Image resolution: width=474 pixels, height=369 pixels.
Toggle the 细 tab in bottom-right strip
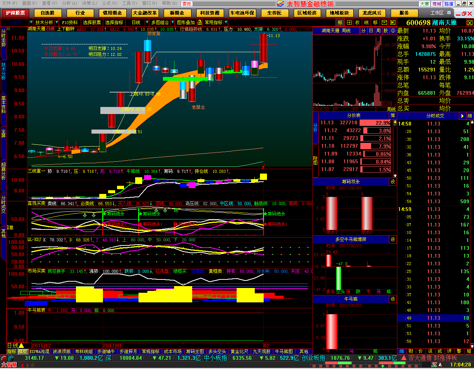click(401, 351)
